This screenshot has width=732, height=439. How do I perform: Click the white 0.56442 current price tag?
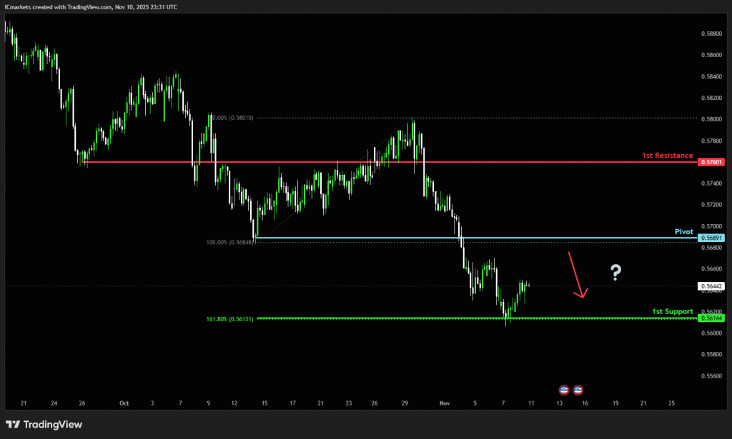click(x=713, y=286)
